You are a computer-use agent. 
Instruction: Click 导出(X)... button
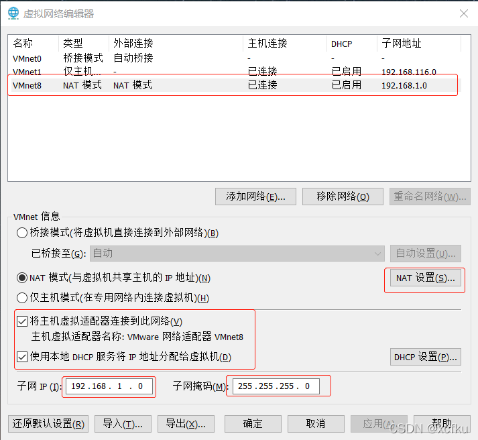(186, 424)
